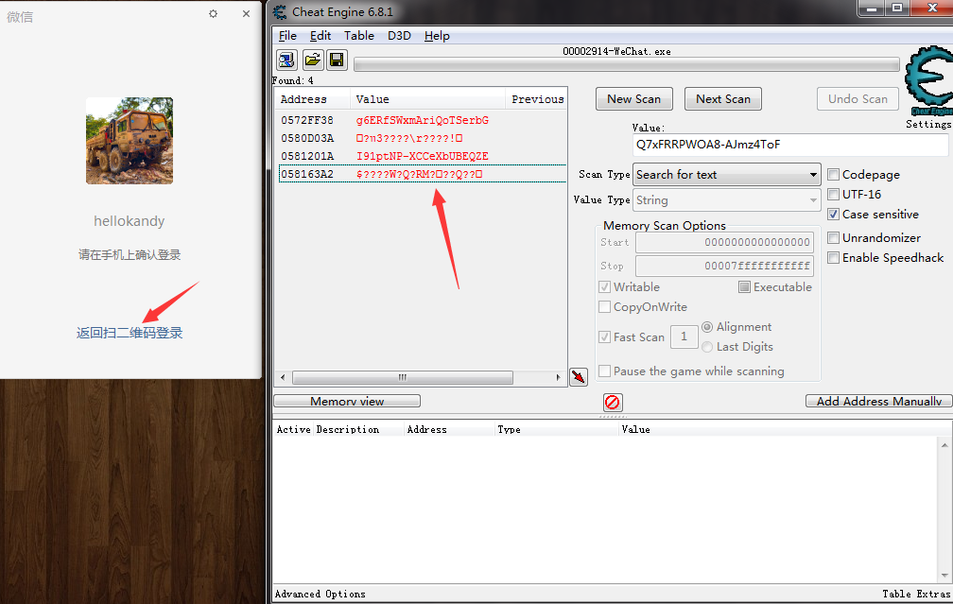Open the D3D menu

point(399,36)
